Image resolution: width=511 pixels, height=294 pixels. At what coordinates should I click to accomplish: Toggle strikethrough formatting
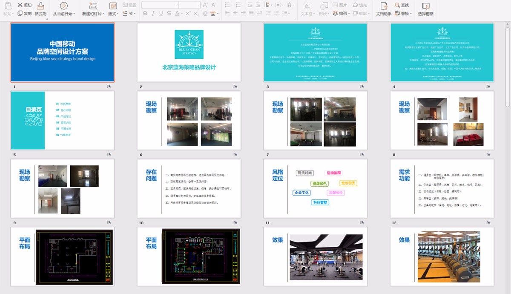169,14
